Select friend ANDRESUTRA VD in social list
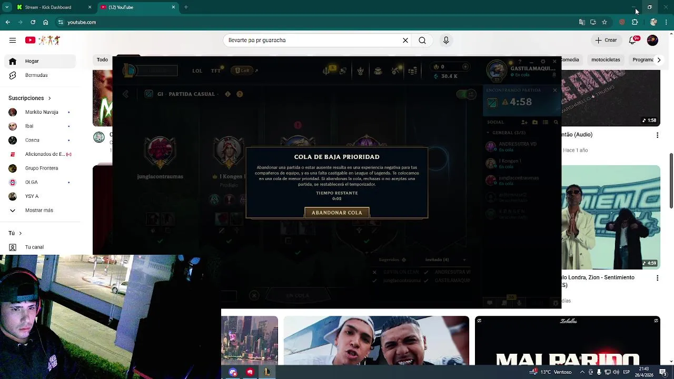The height and width of the screenshot is (379, 674). [x=521, y=146]
